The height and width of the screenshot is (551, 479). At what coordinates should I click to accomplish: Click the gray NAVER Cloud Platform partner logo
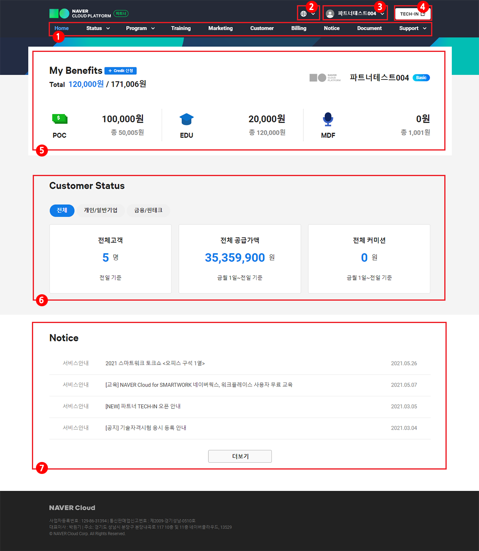325,77
